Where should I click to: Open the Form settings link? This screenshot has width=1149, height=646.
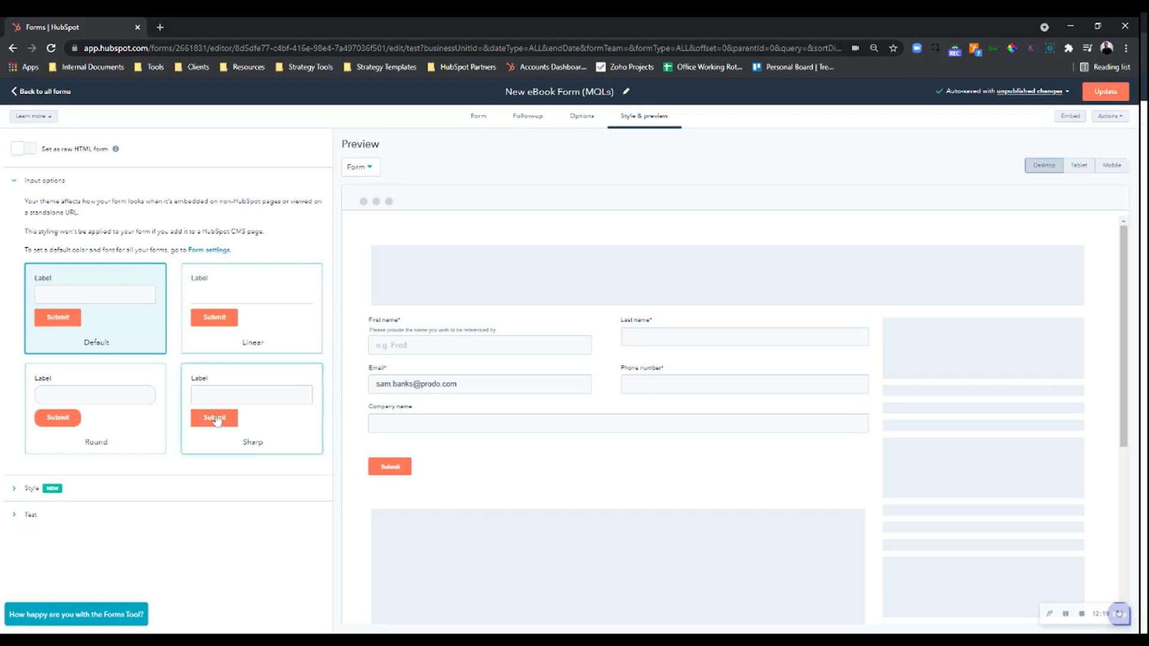pyautogui.click(x=209, y=250)
